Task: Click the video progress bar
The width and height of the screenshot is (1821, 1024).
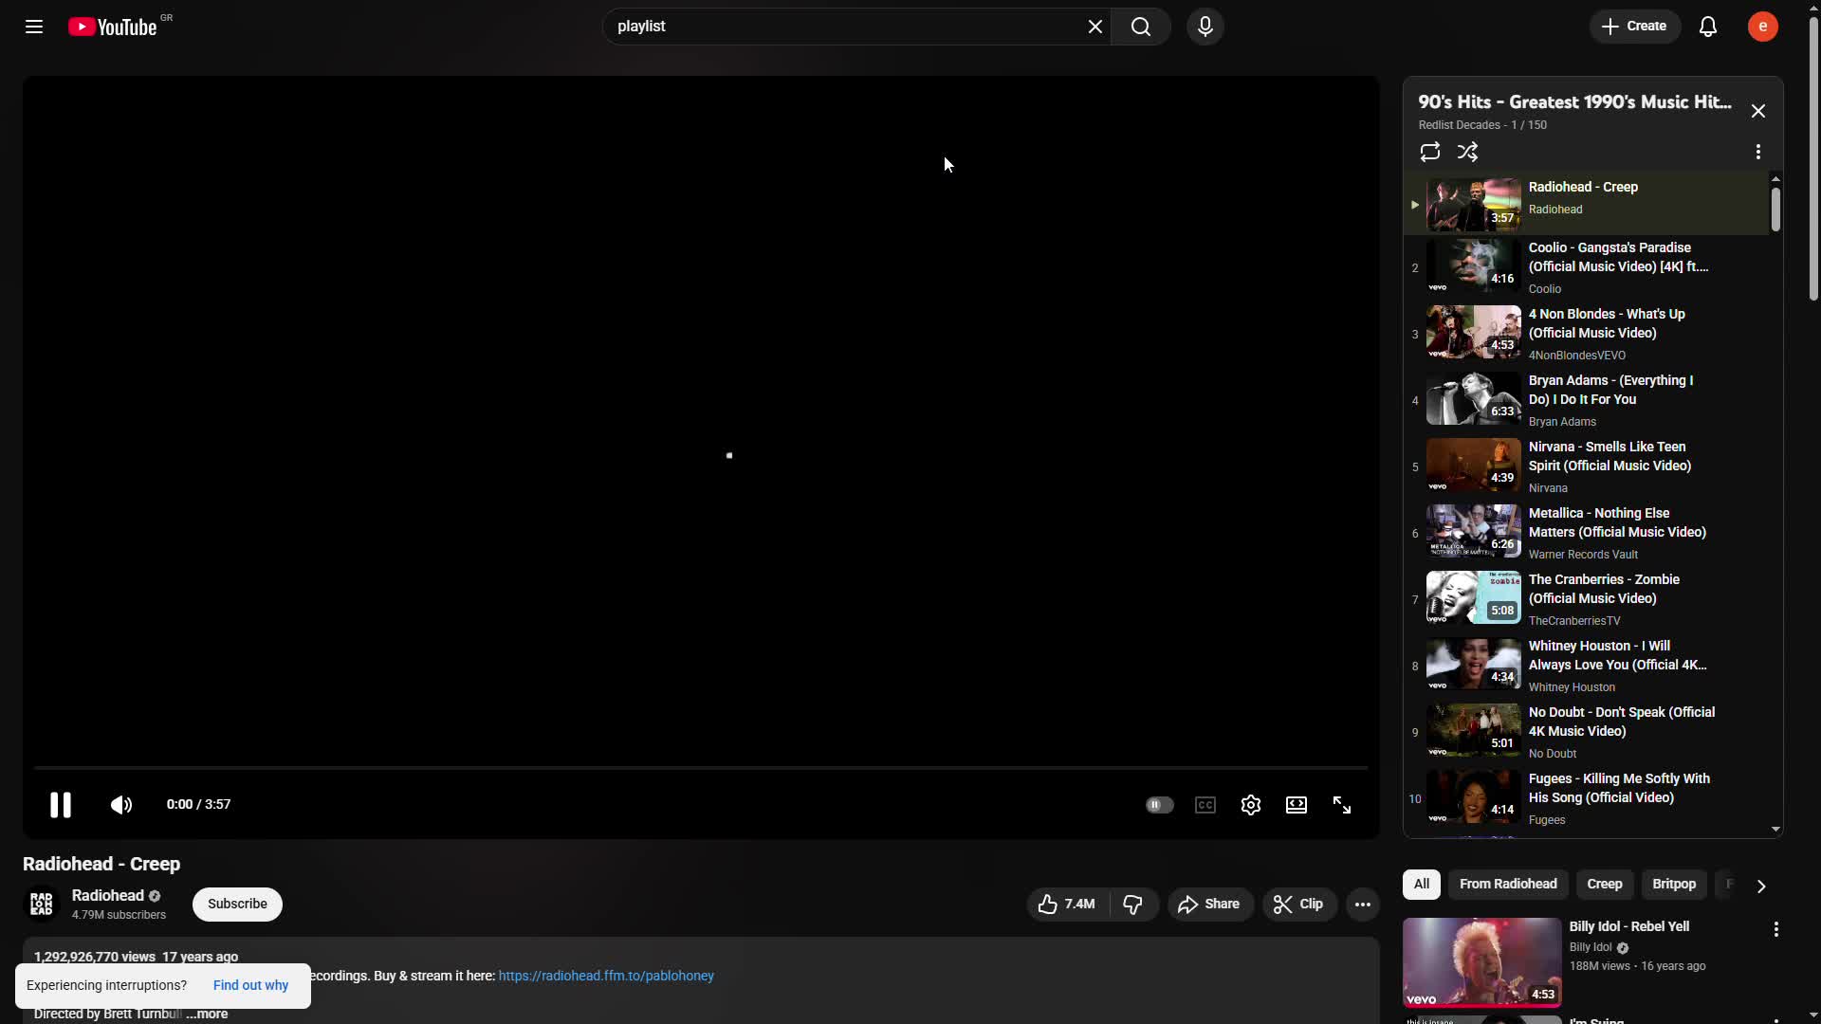Action: click(700, 767)
